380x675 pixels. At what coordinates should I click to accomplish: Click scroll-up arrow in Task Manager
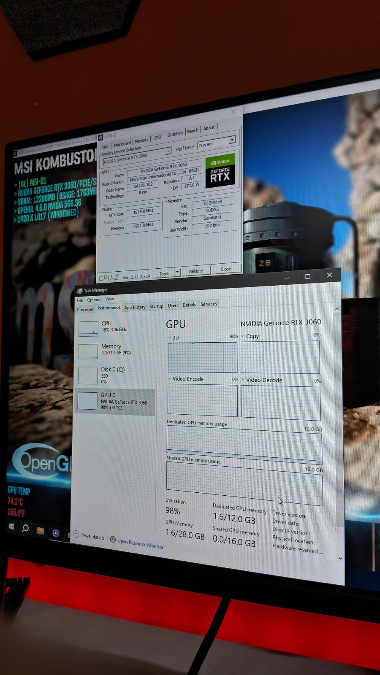[x=337, y=309]
